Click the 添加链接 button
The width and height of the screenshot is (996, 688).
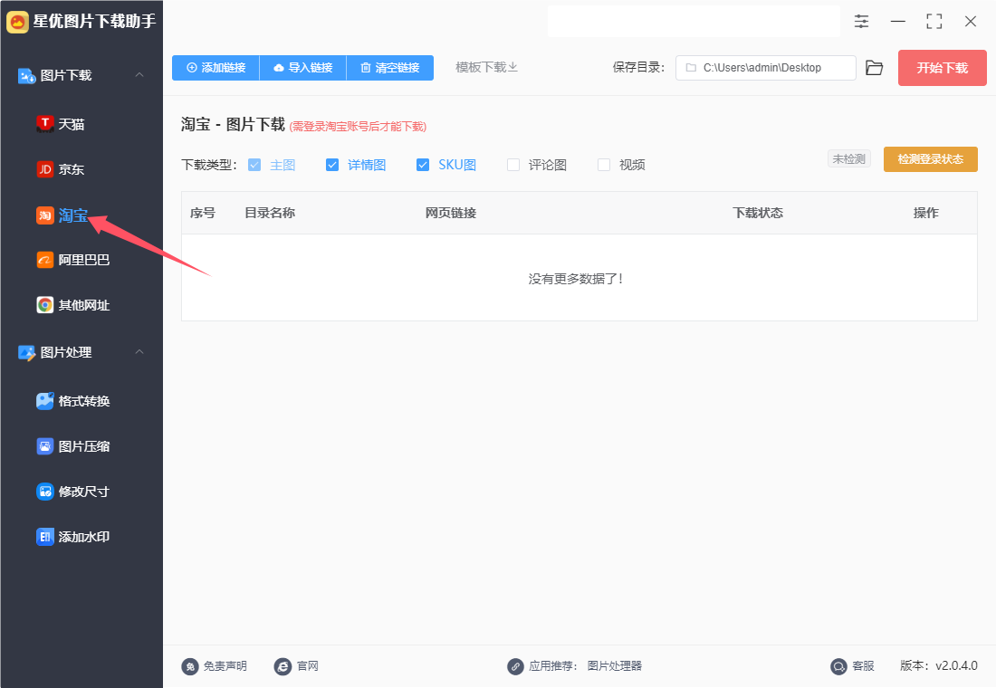pos(216,67)
